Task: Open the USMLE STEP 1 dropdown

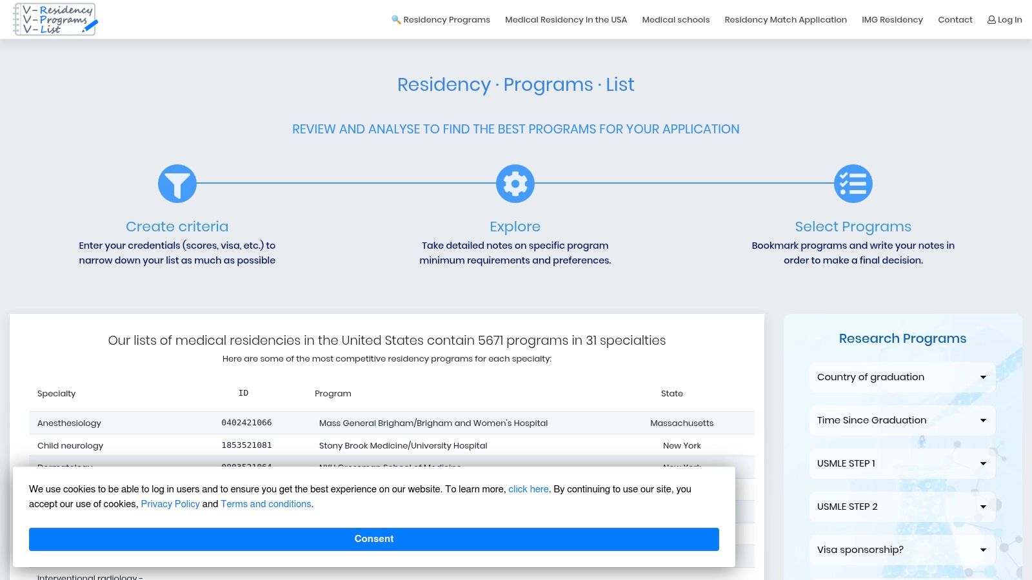Action: (x=902, y=463)
